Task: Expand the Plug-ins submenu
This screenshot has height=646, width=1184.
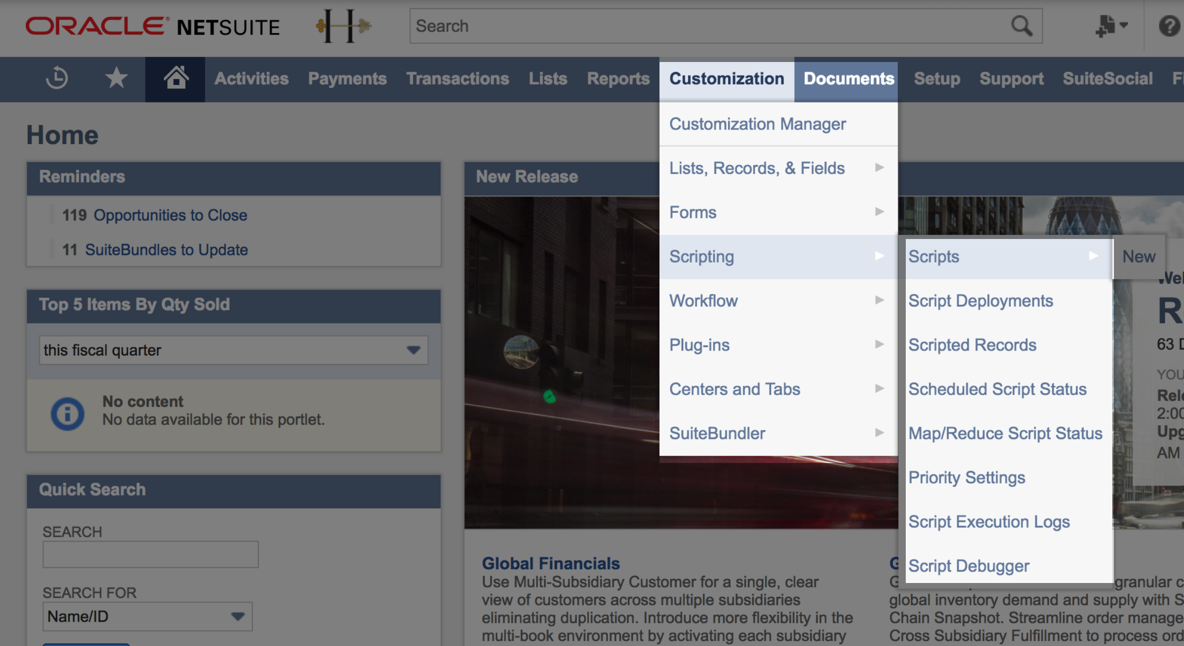Action: 778,345
